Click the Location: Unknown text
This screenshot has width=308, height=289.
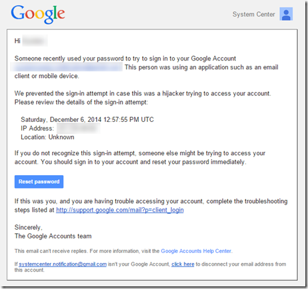click(x=47, y=137)
